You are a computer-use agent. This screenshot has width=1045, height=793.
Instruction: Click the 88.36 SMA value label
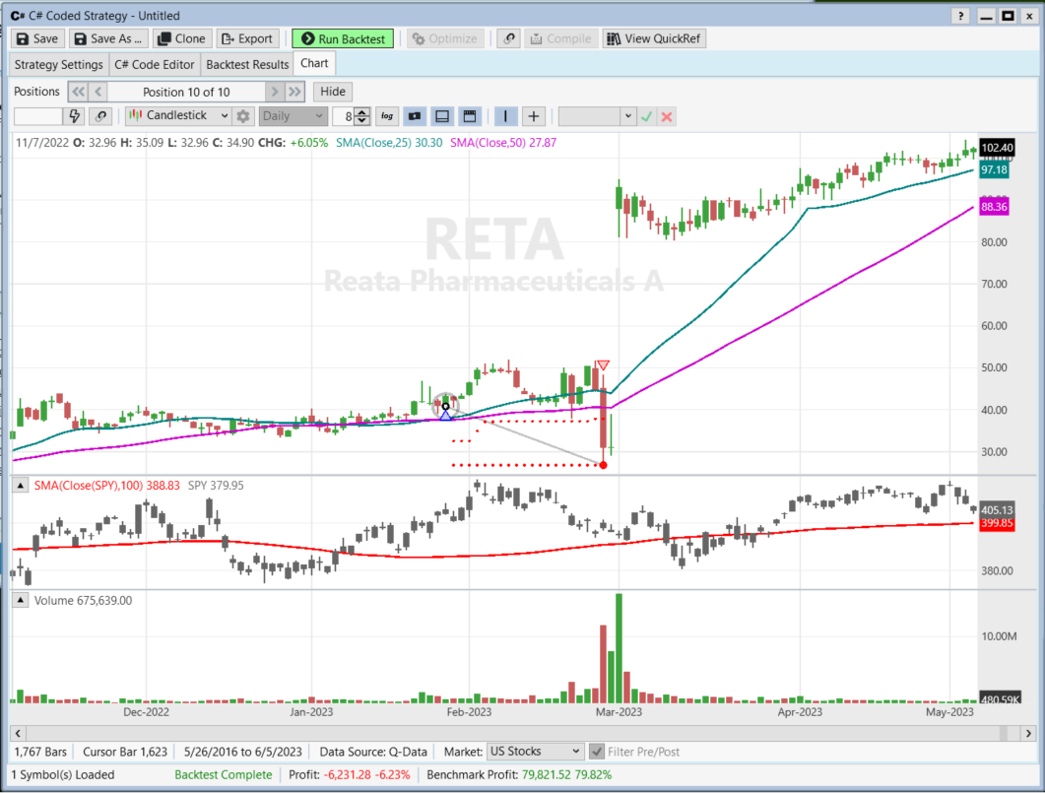994,207
